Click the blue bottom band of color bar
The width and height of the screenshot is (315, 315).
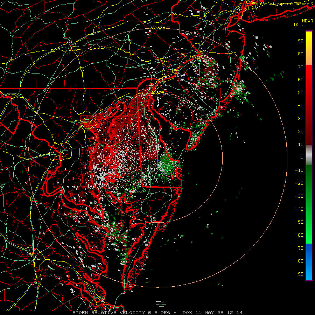click(x=309, y=262)
